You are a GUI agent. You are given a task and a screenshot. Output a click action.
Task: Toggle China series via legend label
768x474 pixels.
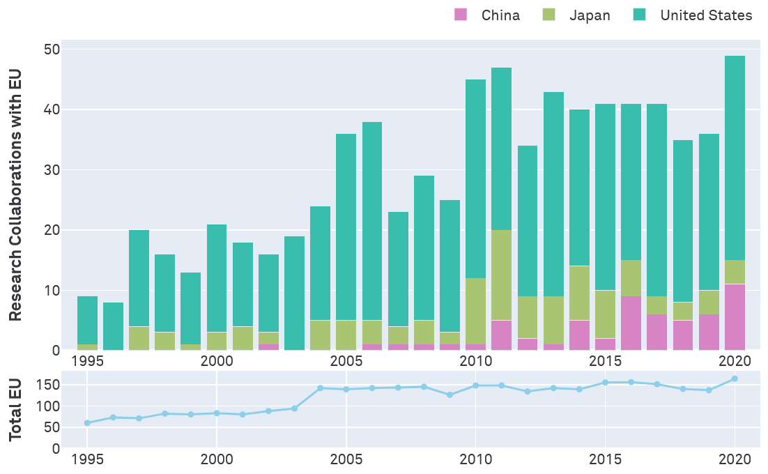pyautogui.click(x=500, y=15)
